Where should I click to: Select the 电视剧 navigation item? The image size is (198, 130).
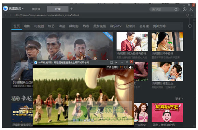pyautogui.click(x=39, y=26)
